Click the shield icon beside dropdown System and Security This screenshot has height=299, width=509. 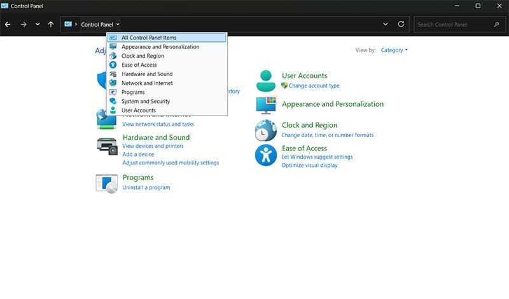tap(113, 101)
